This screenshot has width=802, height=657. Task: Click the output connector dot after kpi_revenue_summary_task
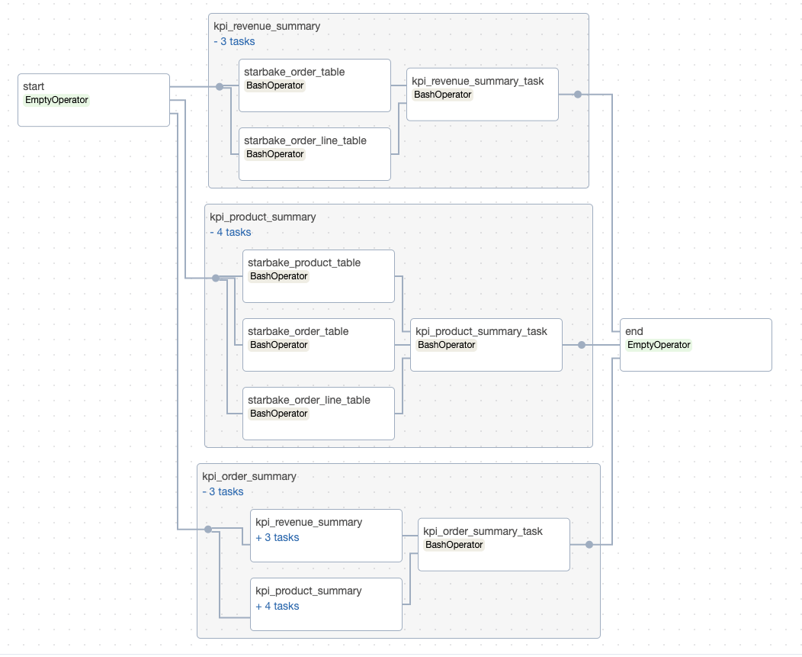tap(578, 95)
